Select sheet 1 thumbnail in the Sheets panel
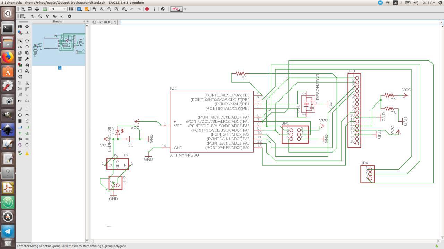Image resolution: width=444 pixels, height=249 pixels. [x=58, y=45]
